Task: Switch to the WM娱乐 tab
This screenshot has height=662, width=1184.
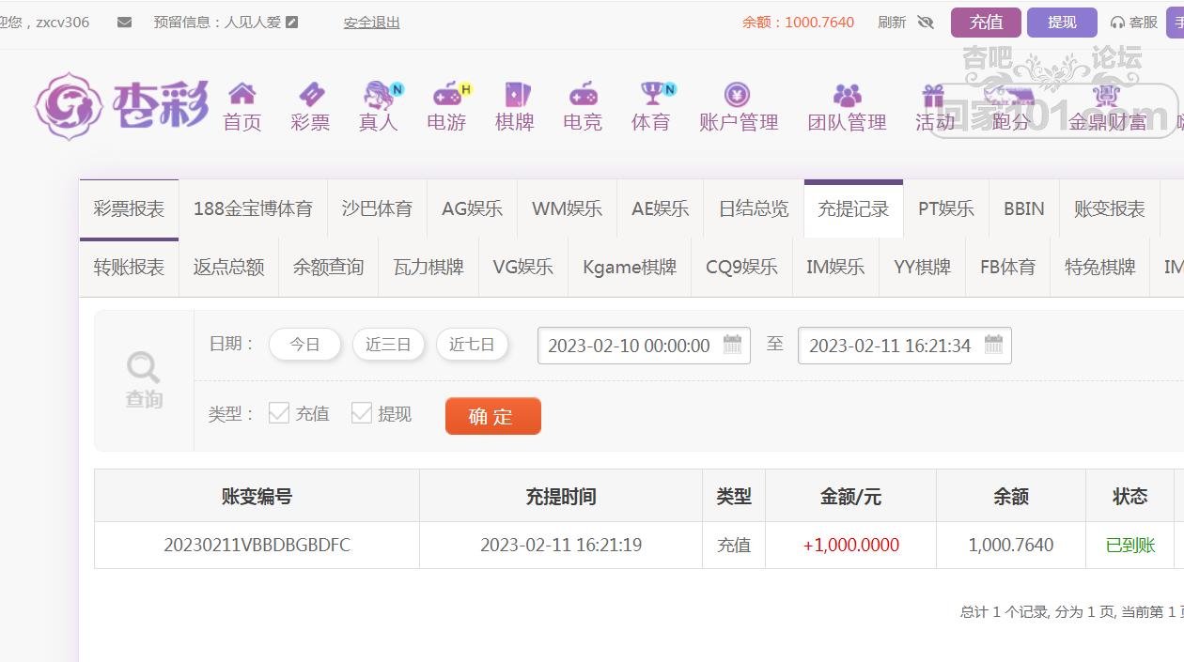Action: pyautogui.click(x=567, y=209)
